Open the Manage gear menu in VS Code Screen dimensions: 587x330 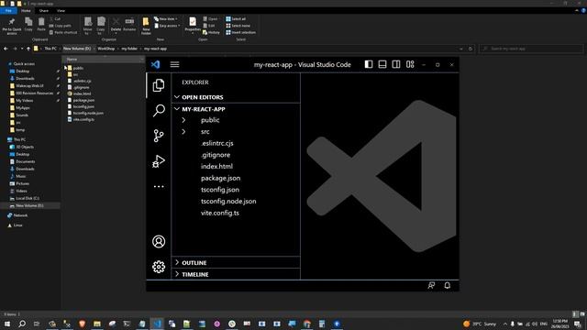click(159, 267)
